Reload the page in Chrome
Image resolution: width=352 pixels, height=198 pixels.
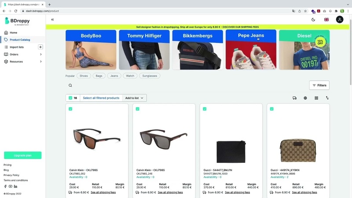coord(16,11)
